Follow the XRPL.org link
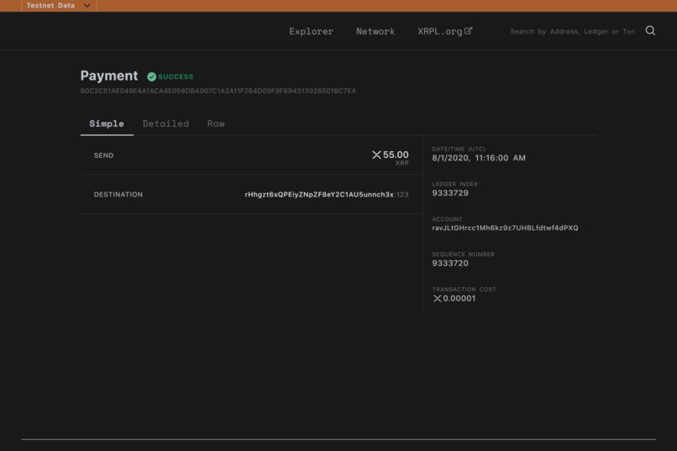Image resolution: width=677 pixels, height=451 pixels. point(444,32)
